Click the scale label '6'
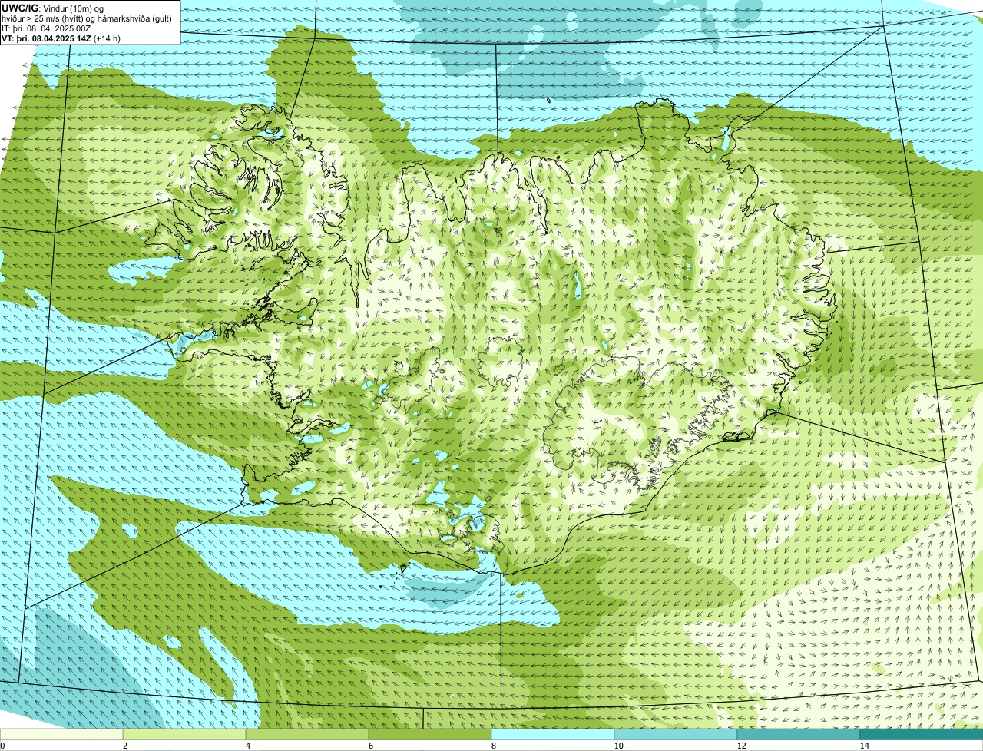The height and width of the screenshot is (751, 983). tap(370, 746)
